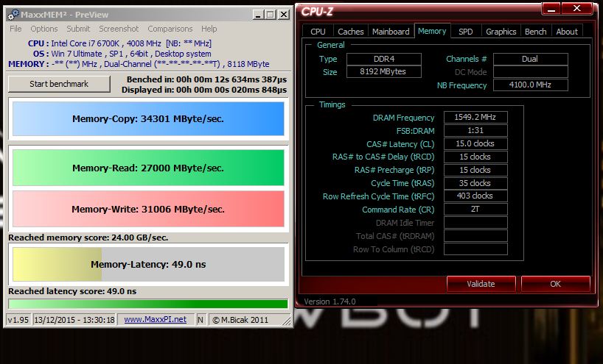Maximize the MaxxMEM window

271,15
